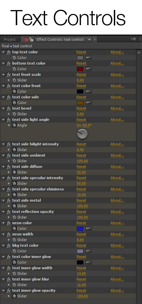This screenshot has width=142, height=304.
Task: Open the blue neon color swatch
Action: tap(80, 228)
